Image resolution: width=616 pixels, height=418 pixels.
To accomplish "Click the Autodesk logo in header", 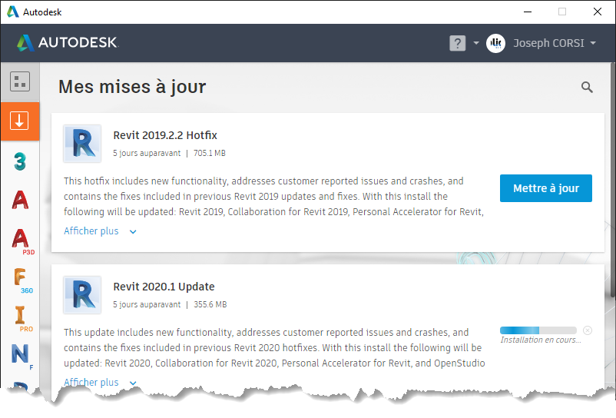I will click(68, 42).
